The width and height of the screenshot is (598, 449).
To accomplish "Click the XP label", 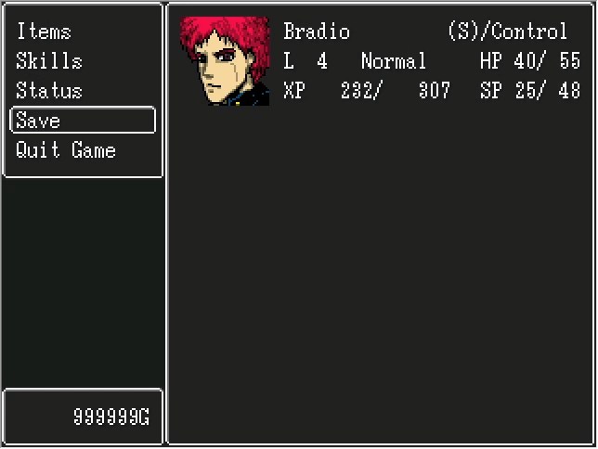I will point(294,90).
